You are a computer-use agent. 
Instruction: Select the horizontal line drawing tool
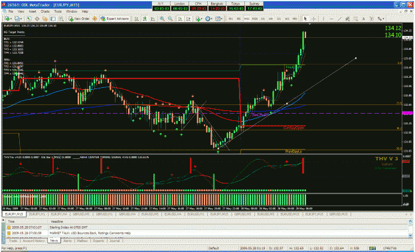331,19
